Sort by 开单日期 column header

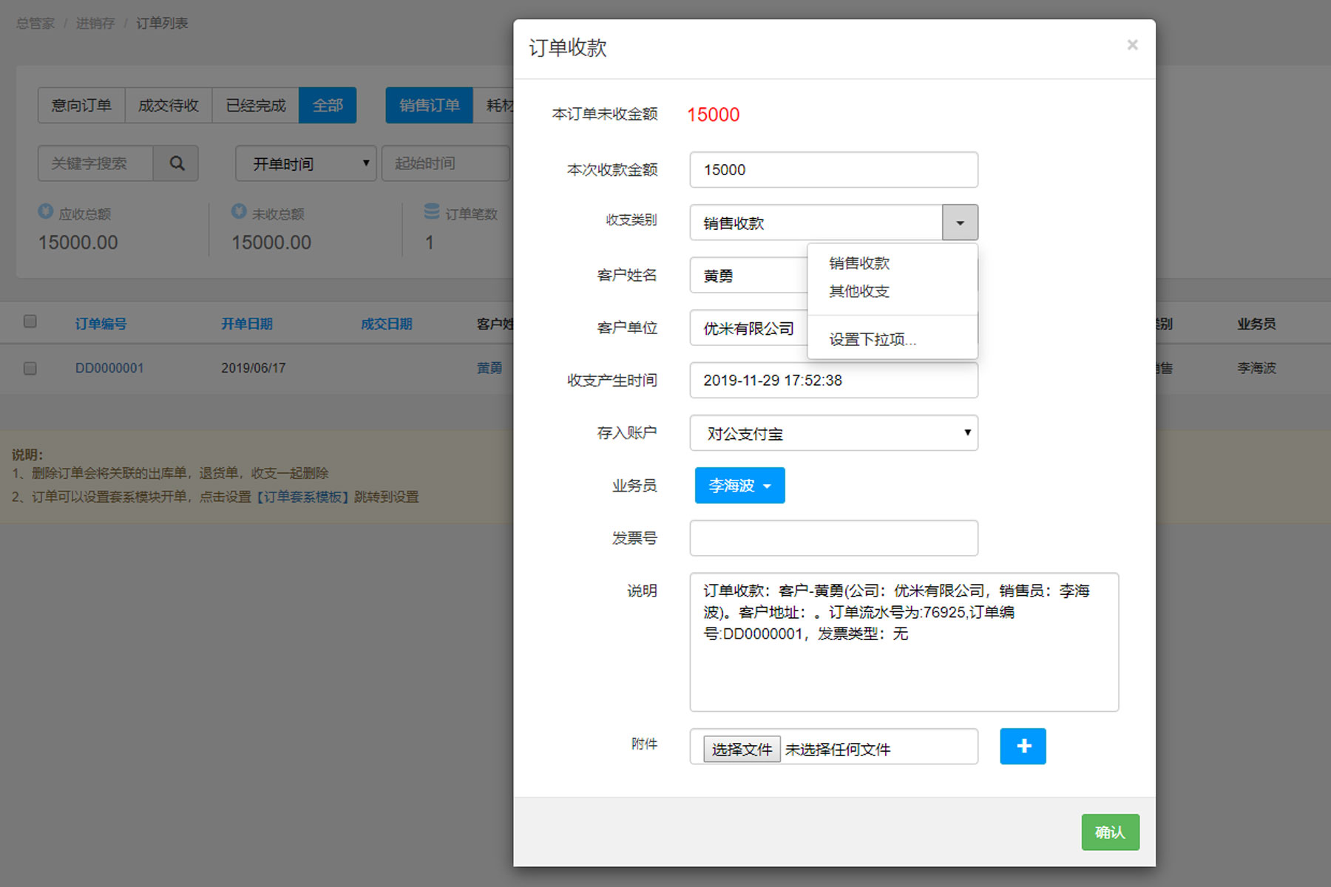[247, 324]
